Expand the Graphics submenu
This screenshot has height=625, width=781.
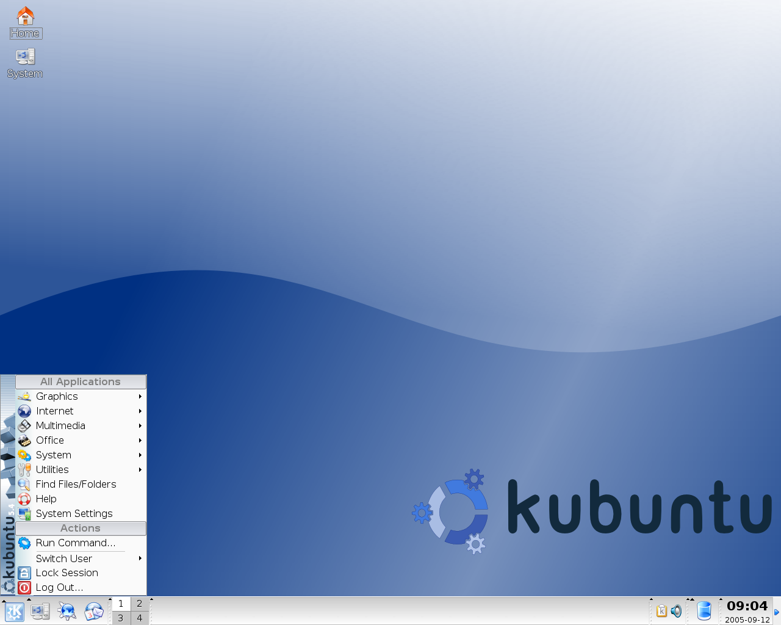coord(81,396)
